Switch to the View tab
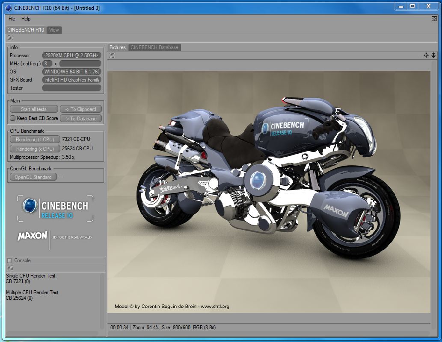Image resolution: width=442 pixels, height=342 pixels. (54, 30)
